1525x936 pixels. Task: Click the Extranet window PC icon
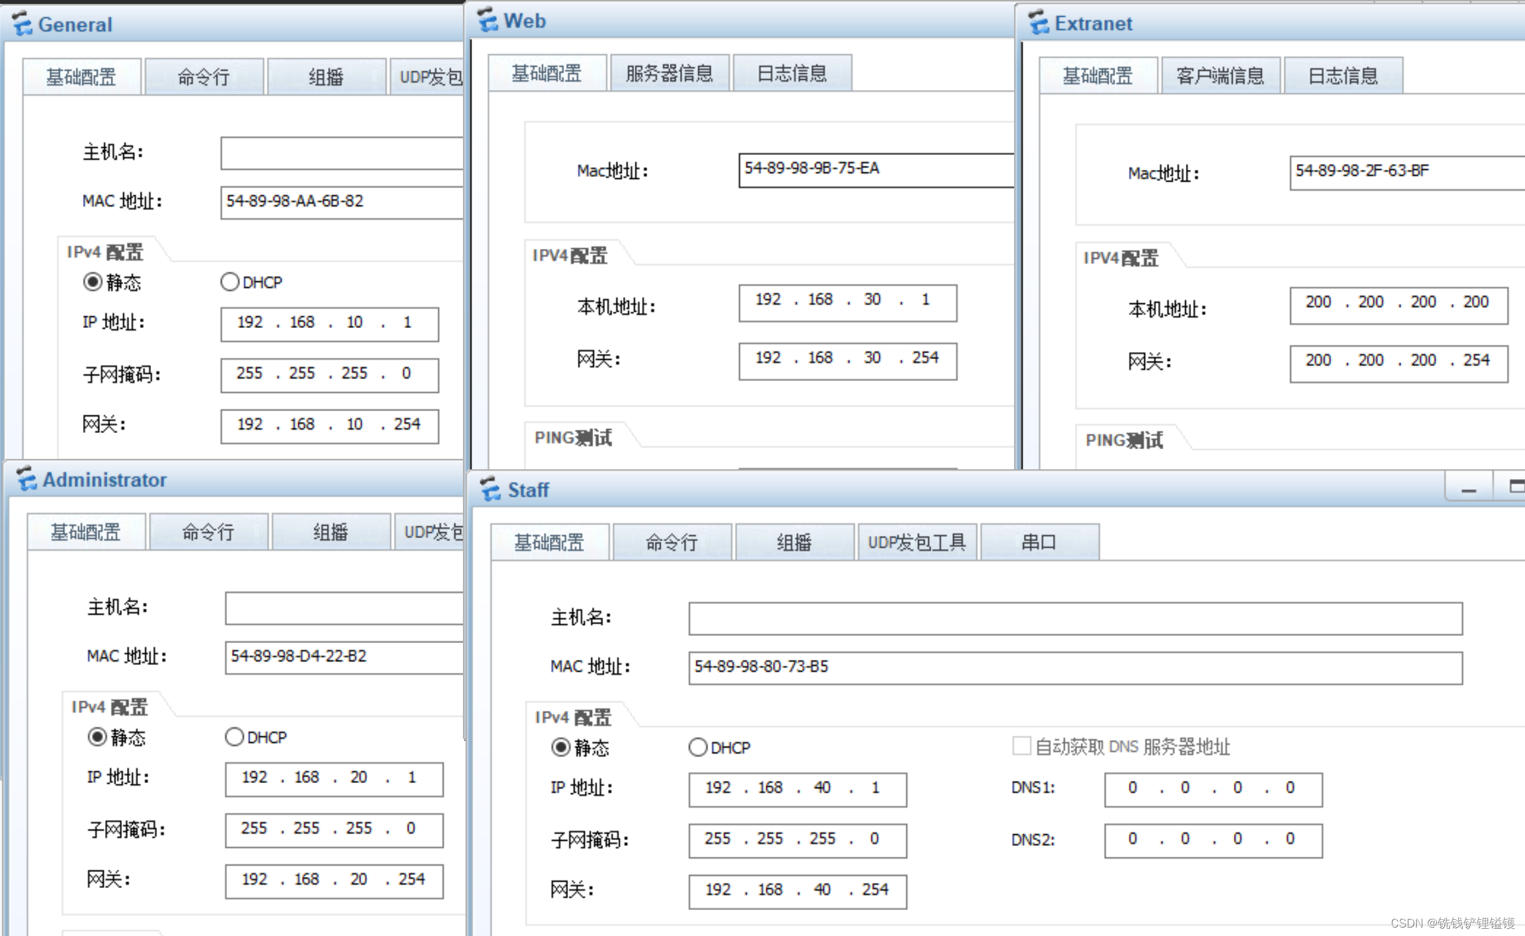(x=1038, y=23)
